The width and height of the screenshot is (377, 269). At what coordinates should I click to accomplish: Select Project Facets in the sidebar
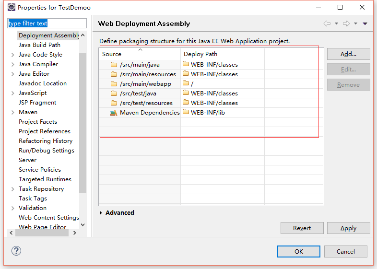point(38,122)
